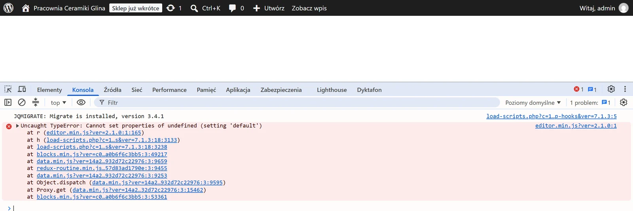Activate the inspect element picker icon
633x211 pixels.
pos(8,89)
